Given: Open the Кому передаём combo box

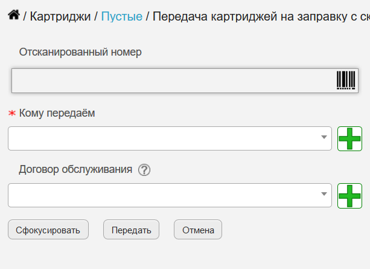Looking at the screenshot, I should [x=170, y=138].
